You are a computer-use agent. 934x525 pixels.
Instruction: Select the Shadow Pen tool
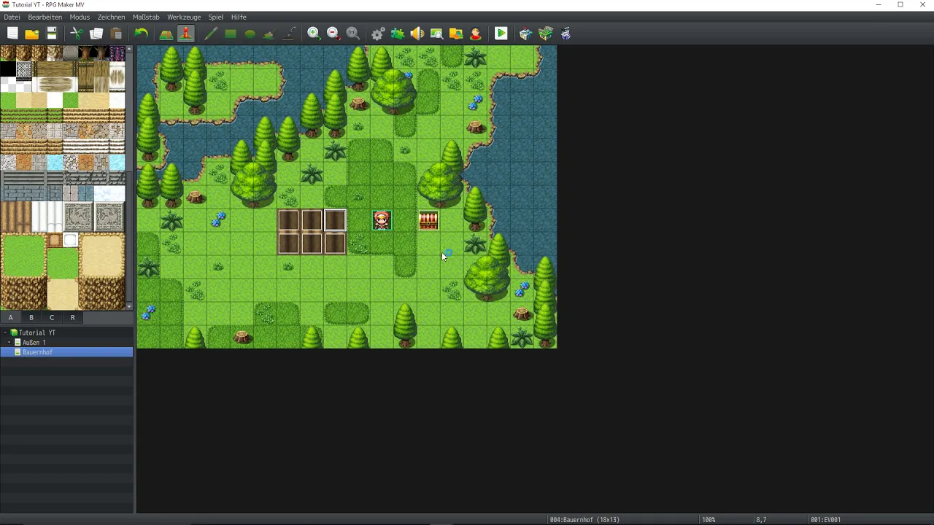289,34
